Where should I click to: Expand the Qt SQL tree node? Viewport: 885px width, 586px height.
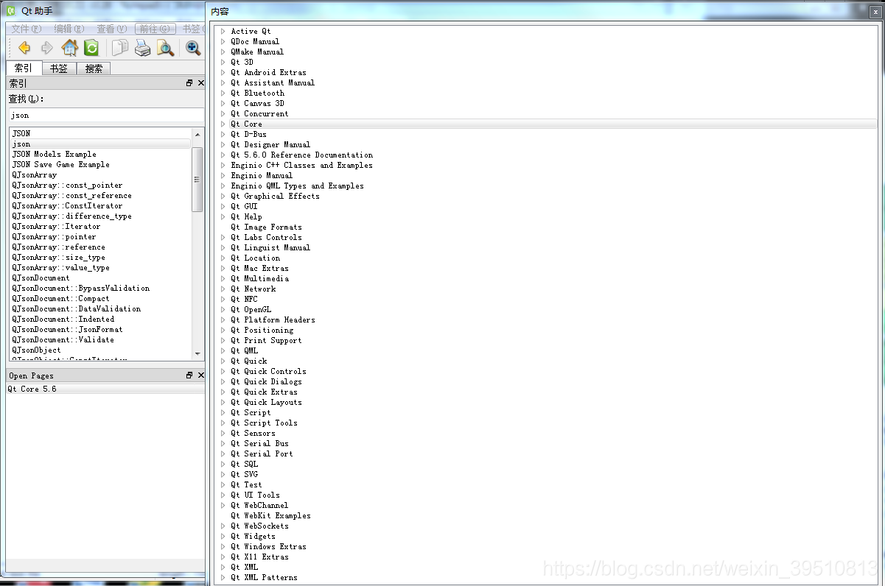223,464
